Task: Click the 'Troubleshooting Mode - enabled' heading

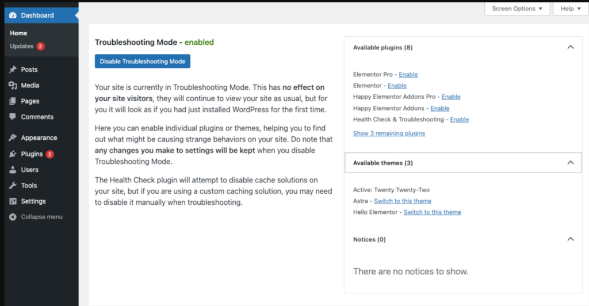Action: [154, 42]
